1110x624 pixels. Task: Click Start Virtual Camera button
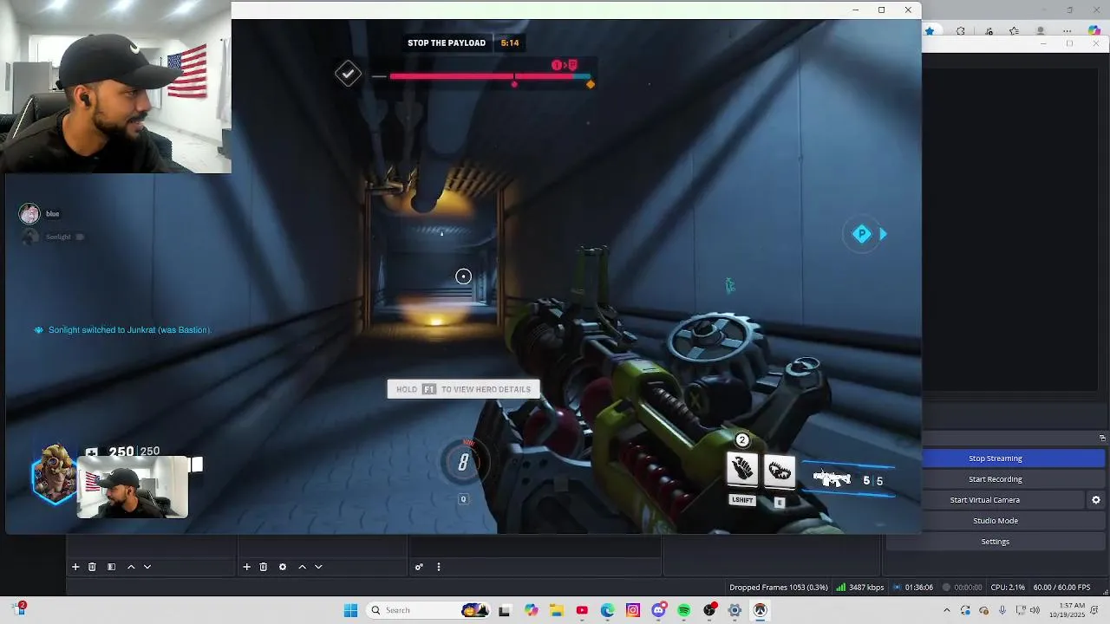coord(984,500)
